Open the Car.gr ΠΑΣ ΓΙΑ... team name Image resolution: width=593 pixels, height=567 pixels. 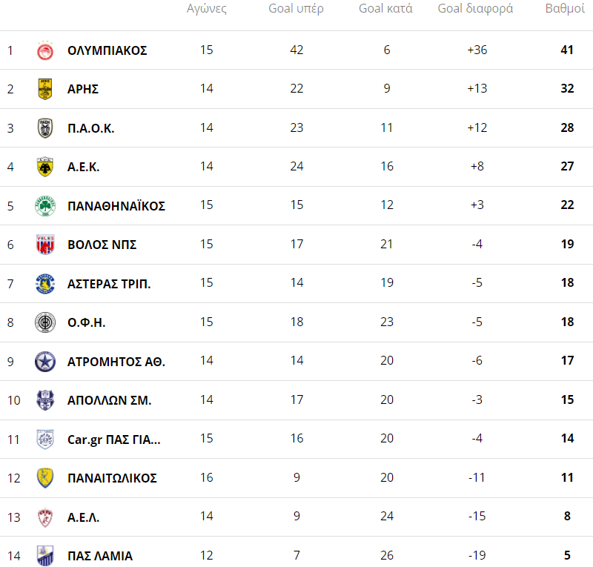click(113, 440)
